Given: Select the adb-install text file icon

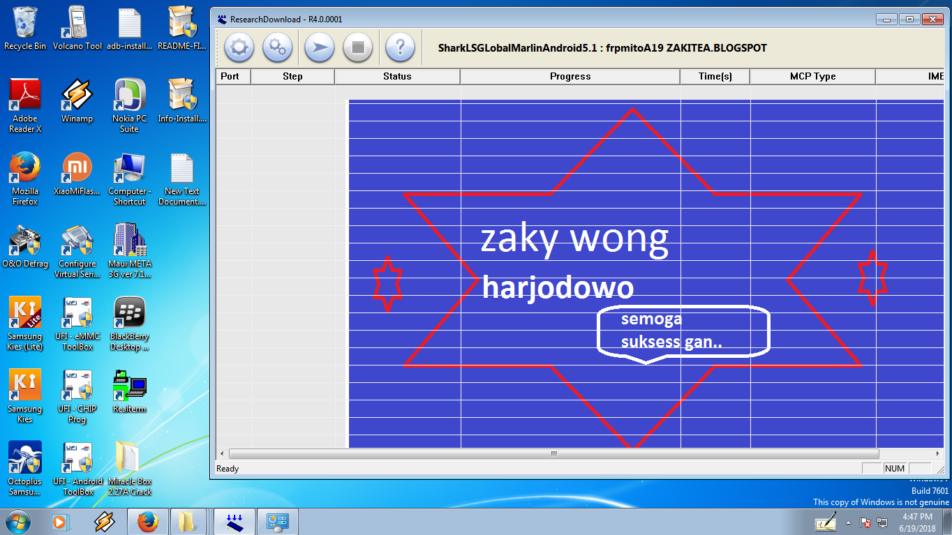Looking at the screenshot, I should [129, 28].
